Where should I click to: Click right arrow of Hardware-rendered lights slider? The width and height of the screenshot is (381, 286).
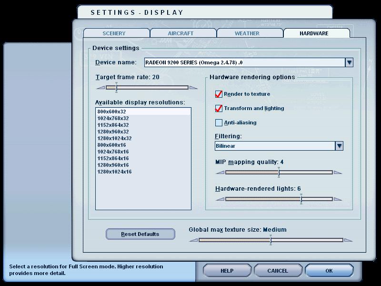click(338, 199)
